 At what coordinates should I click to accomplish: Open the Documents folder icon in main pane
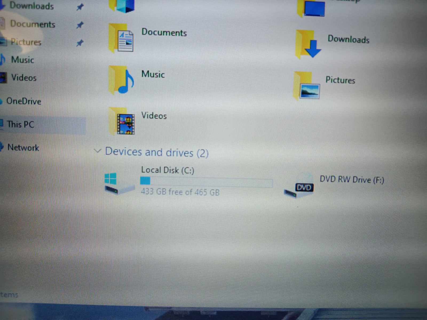point(121,38)
